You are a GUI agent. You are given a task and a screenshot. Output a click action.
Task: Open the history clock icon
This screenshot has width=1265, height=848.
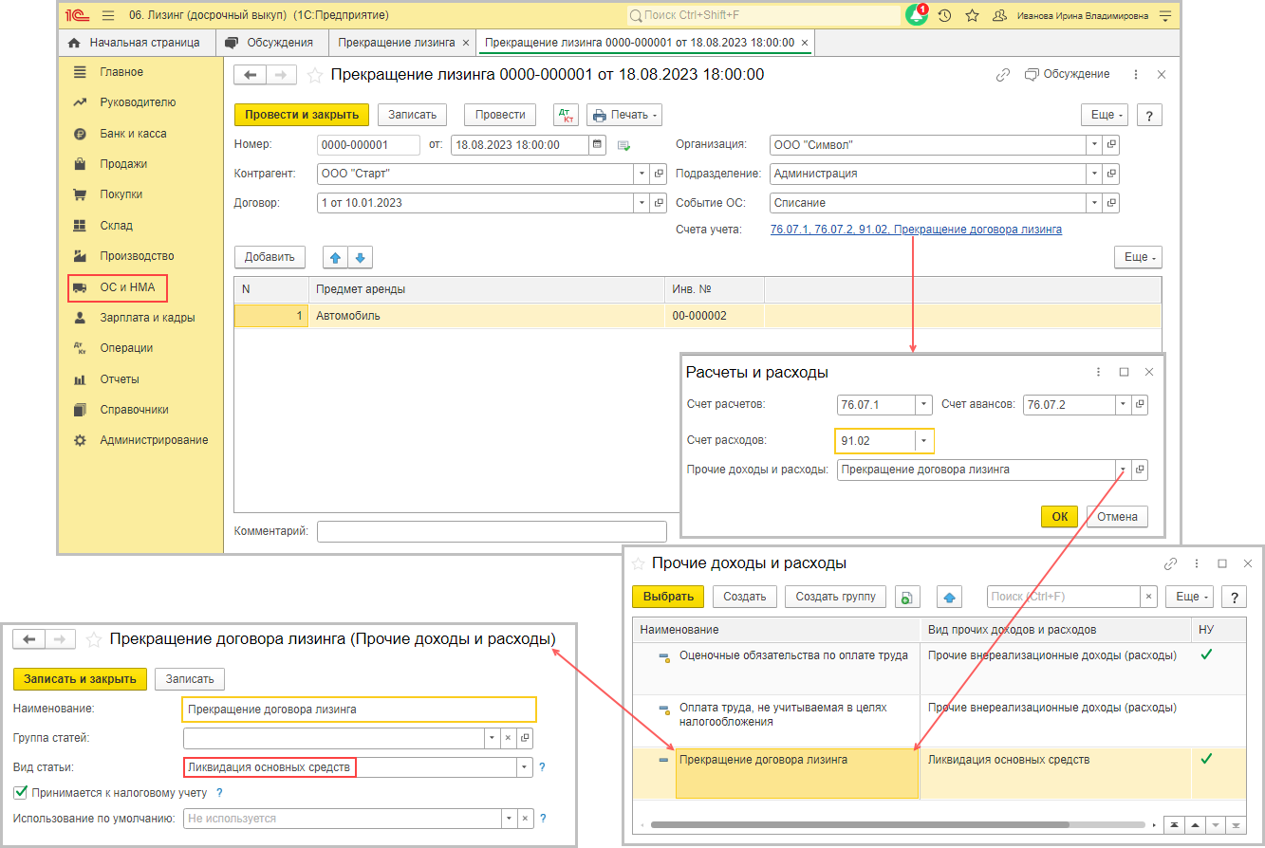point(944,15)
